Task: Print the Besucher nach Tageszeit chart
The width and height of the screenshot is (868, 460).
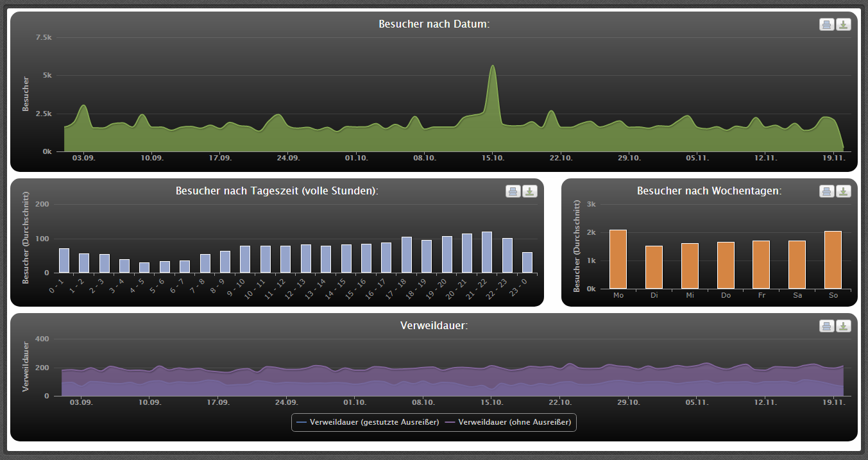Action: pyautogui.click(x=513, y=191)
